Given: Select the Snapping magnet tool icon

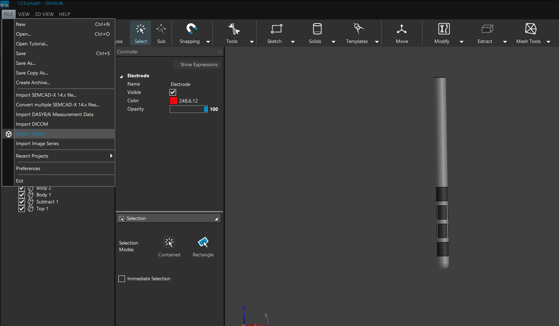Looking at the screenshot, I should point(191,29).
